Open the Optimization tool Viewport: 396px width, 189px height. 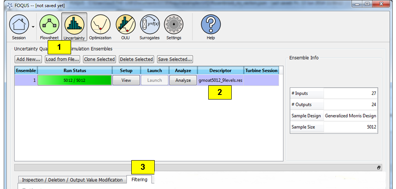[x=100, y=25]
